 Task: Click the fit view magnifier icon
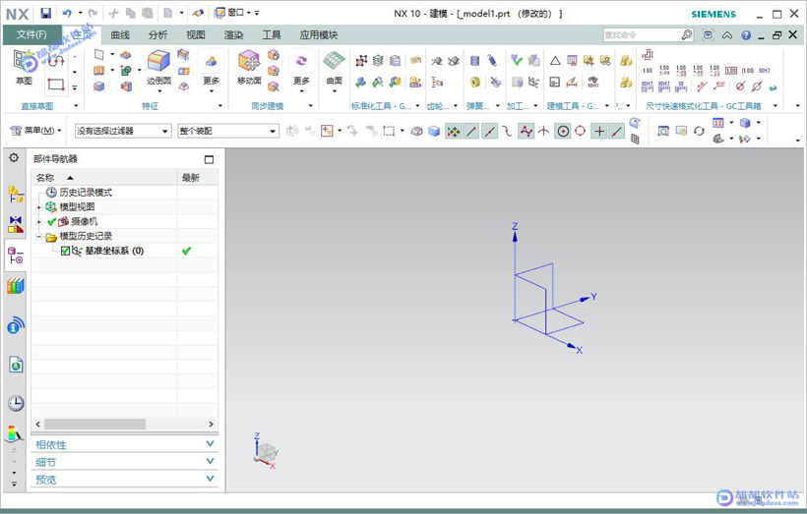click(663, 131)
